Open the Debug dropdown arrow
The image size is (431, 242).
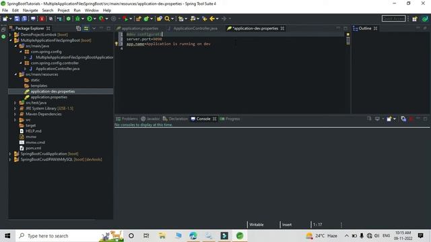(82, 19)
